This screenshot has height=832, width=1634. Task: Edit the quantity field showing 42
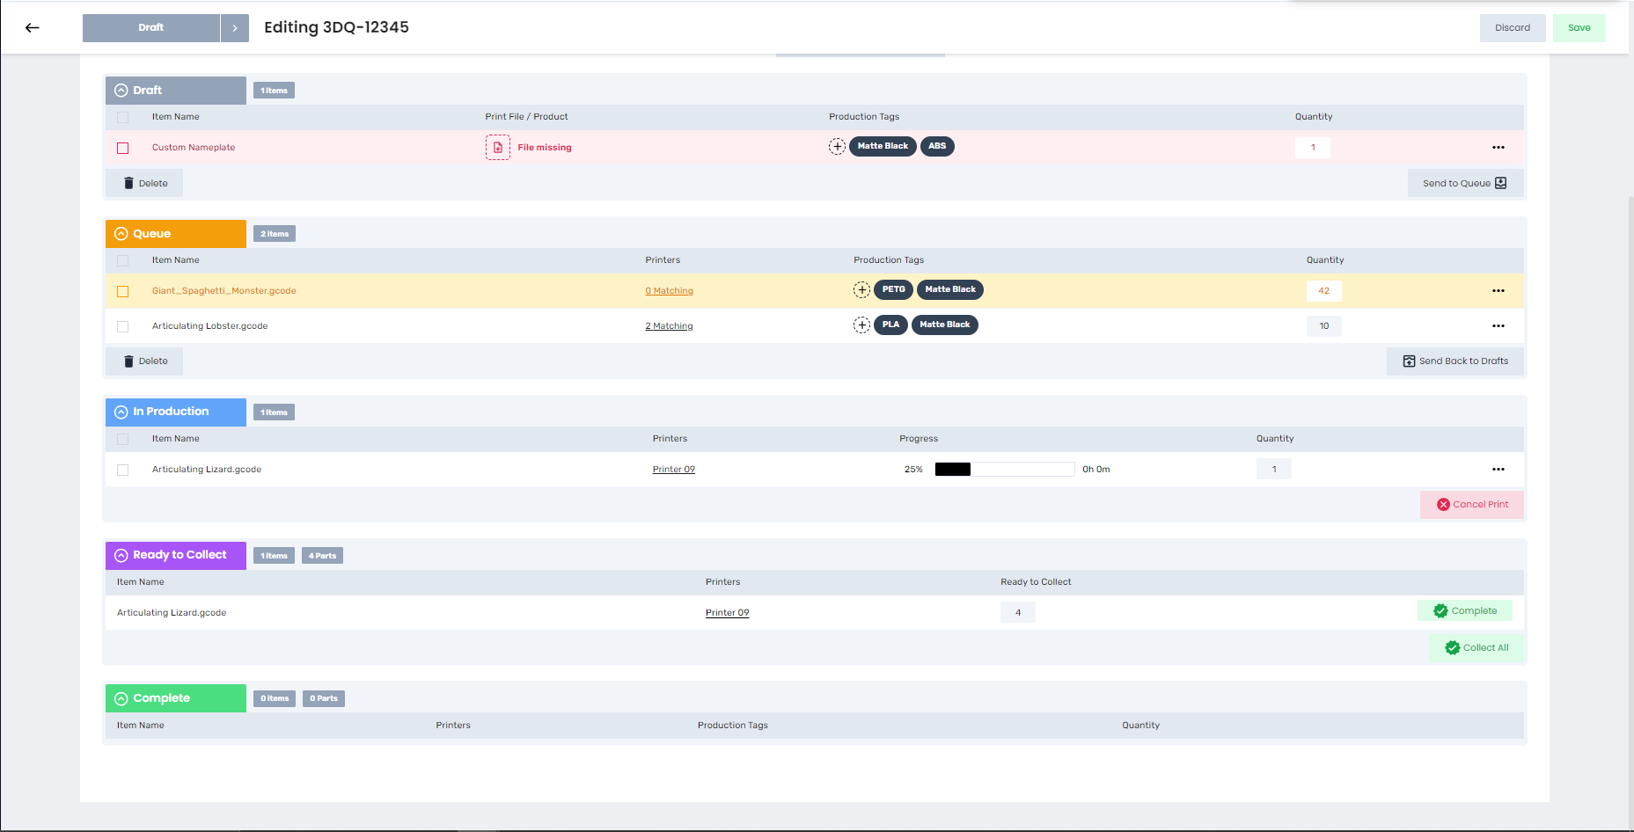[x=1323, y=291]
